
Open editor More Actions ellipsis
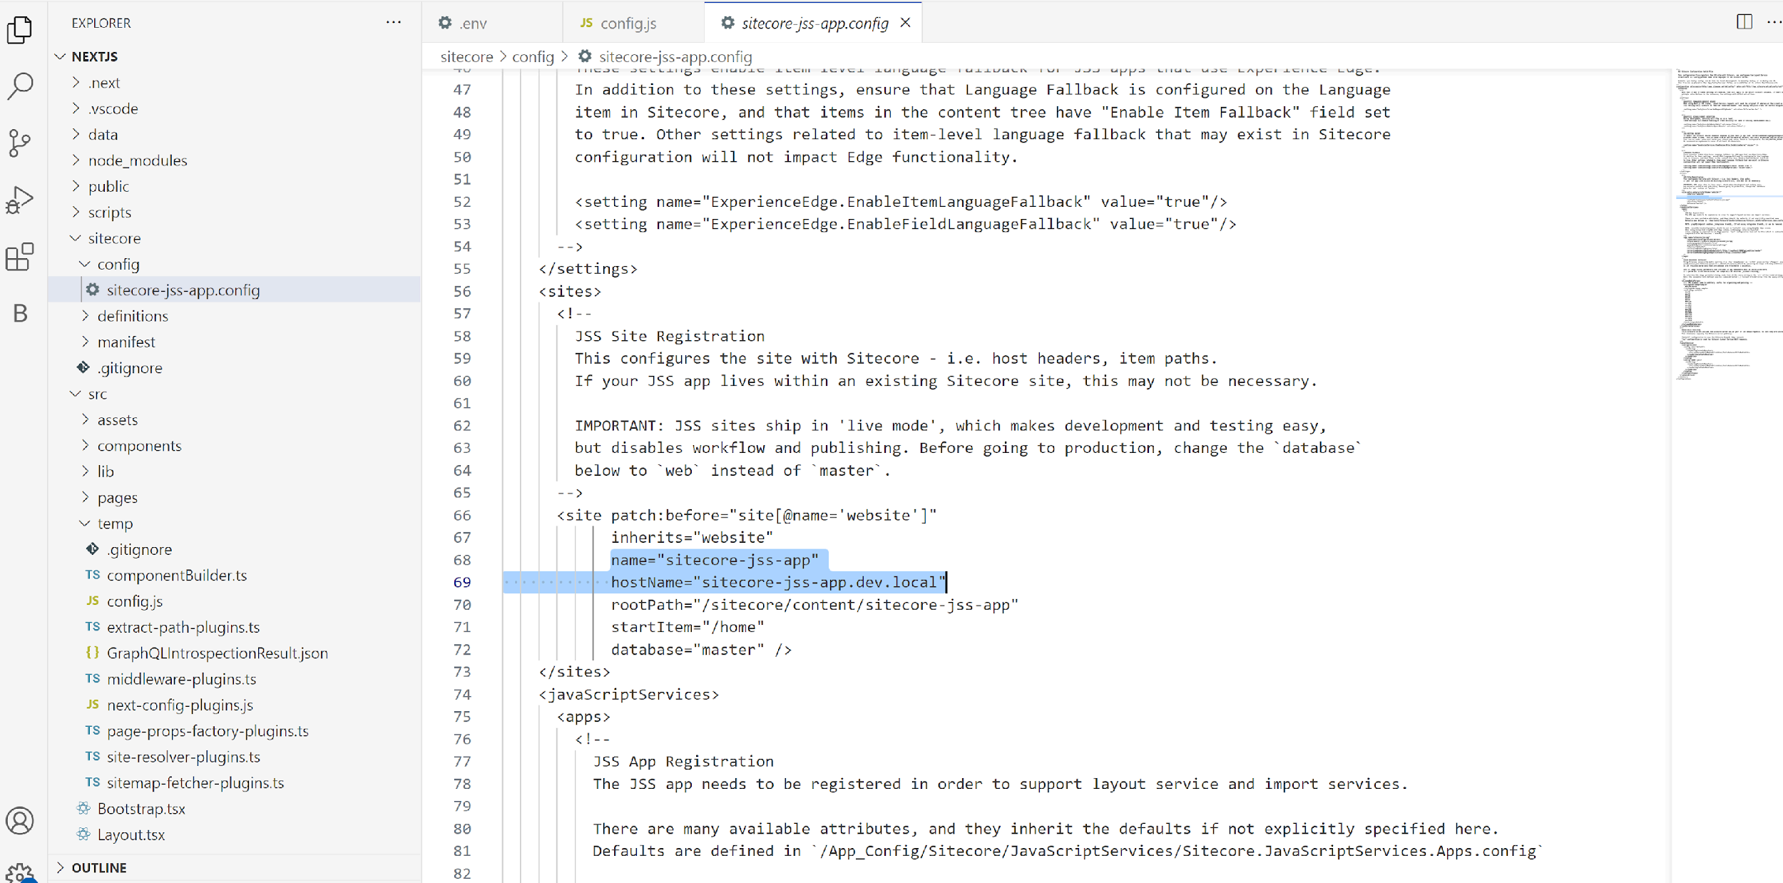pyautogui.click(x=1774, y=22)
